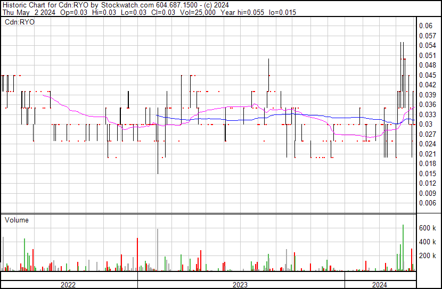Image resolution: width=442 pixels, height=289 pixels.
Task: Click the 400 k volume axis label
Action: click(x=427, y=242)
